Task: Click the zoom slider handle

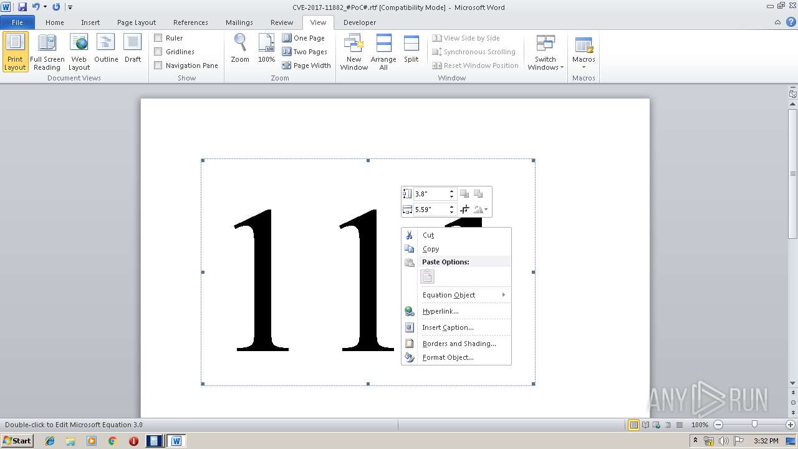Action: [x=754, y=425]
